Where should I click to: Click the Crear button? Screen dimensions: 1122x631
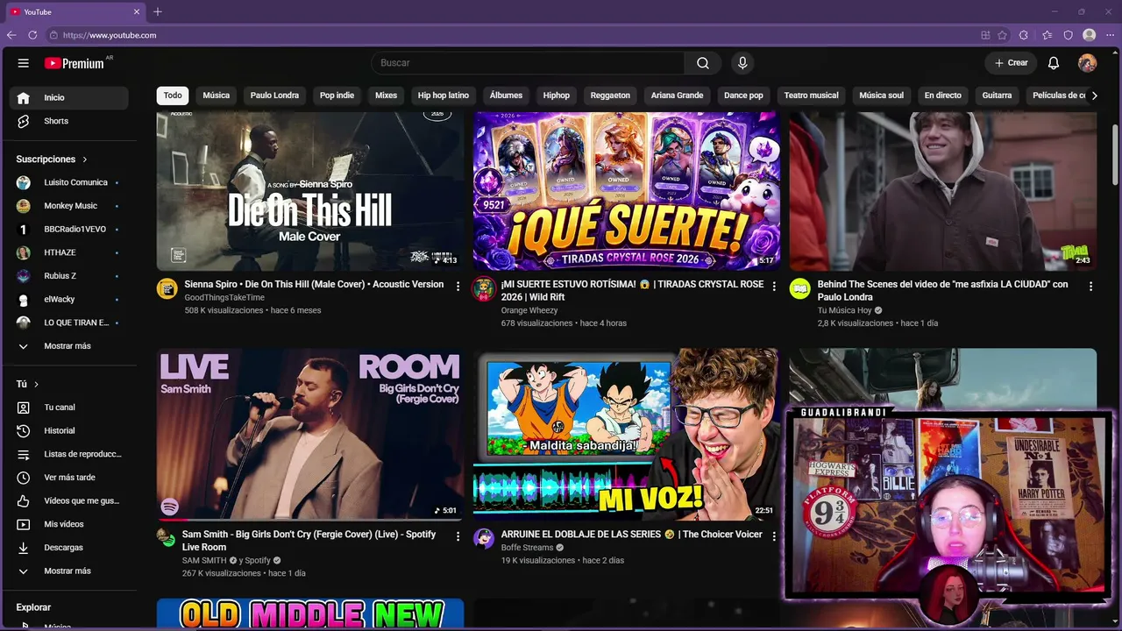(1011, 63)
